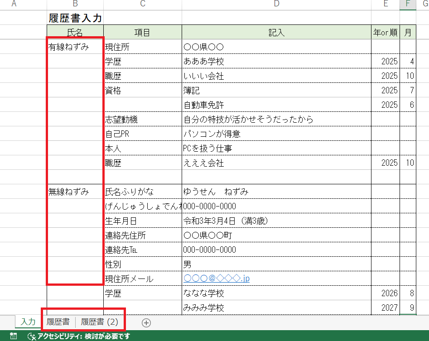Select the column D header
The width and height of the screenshot is (429, 341).
click(x=276, y=5)
